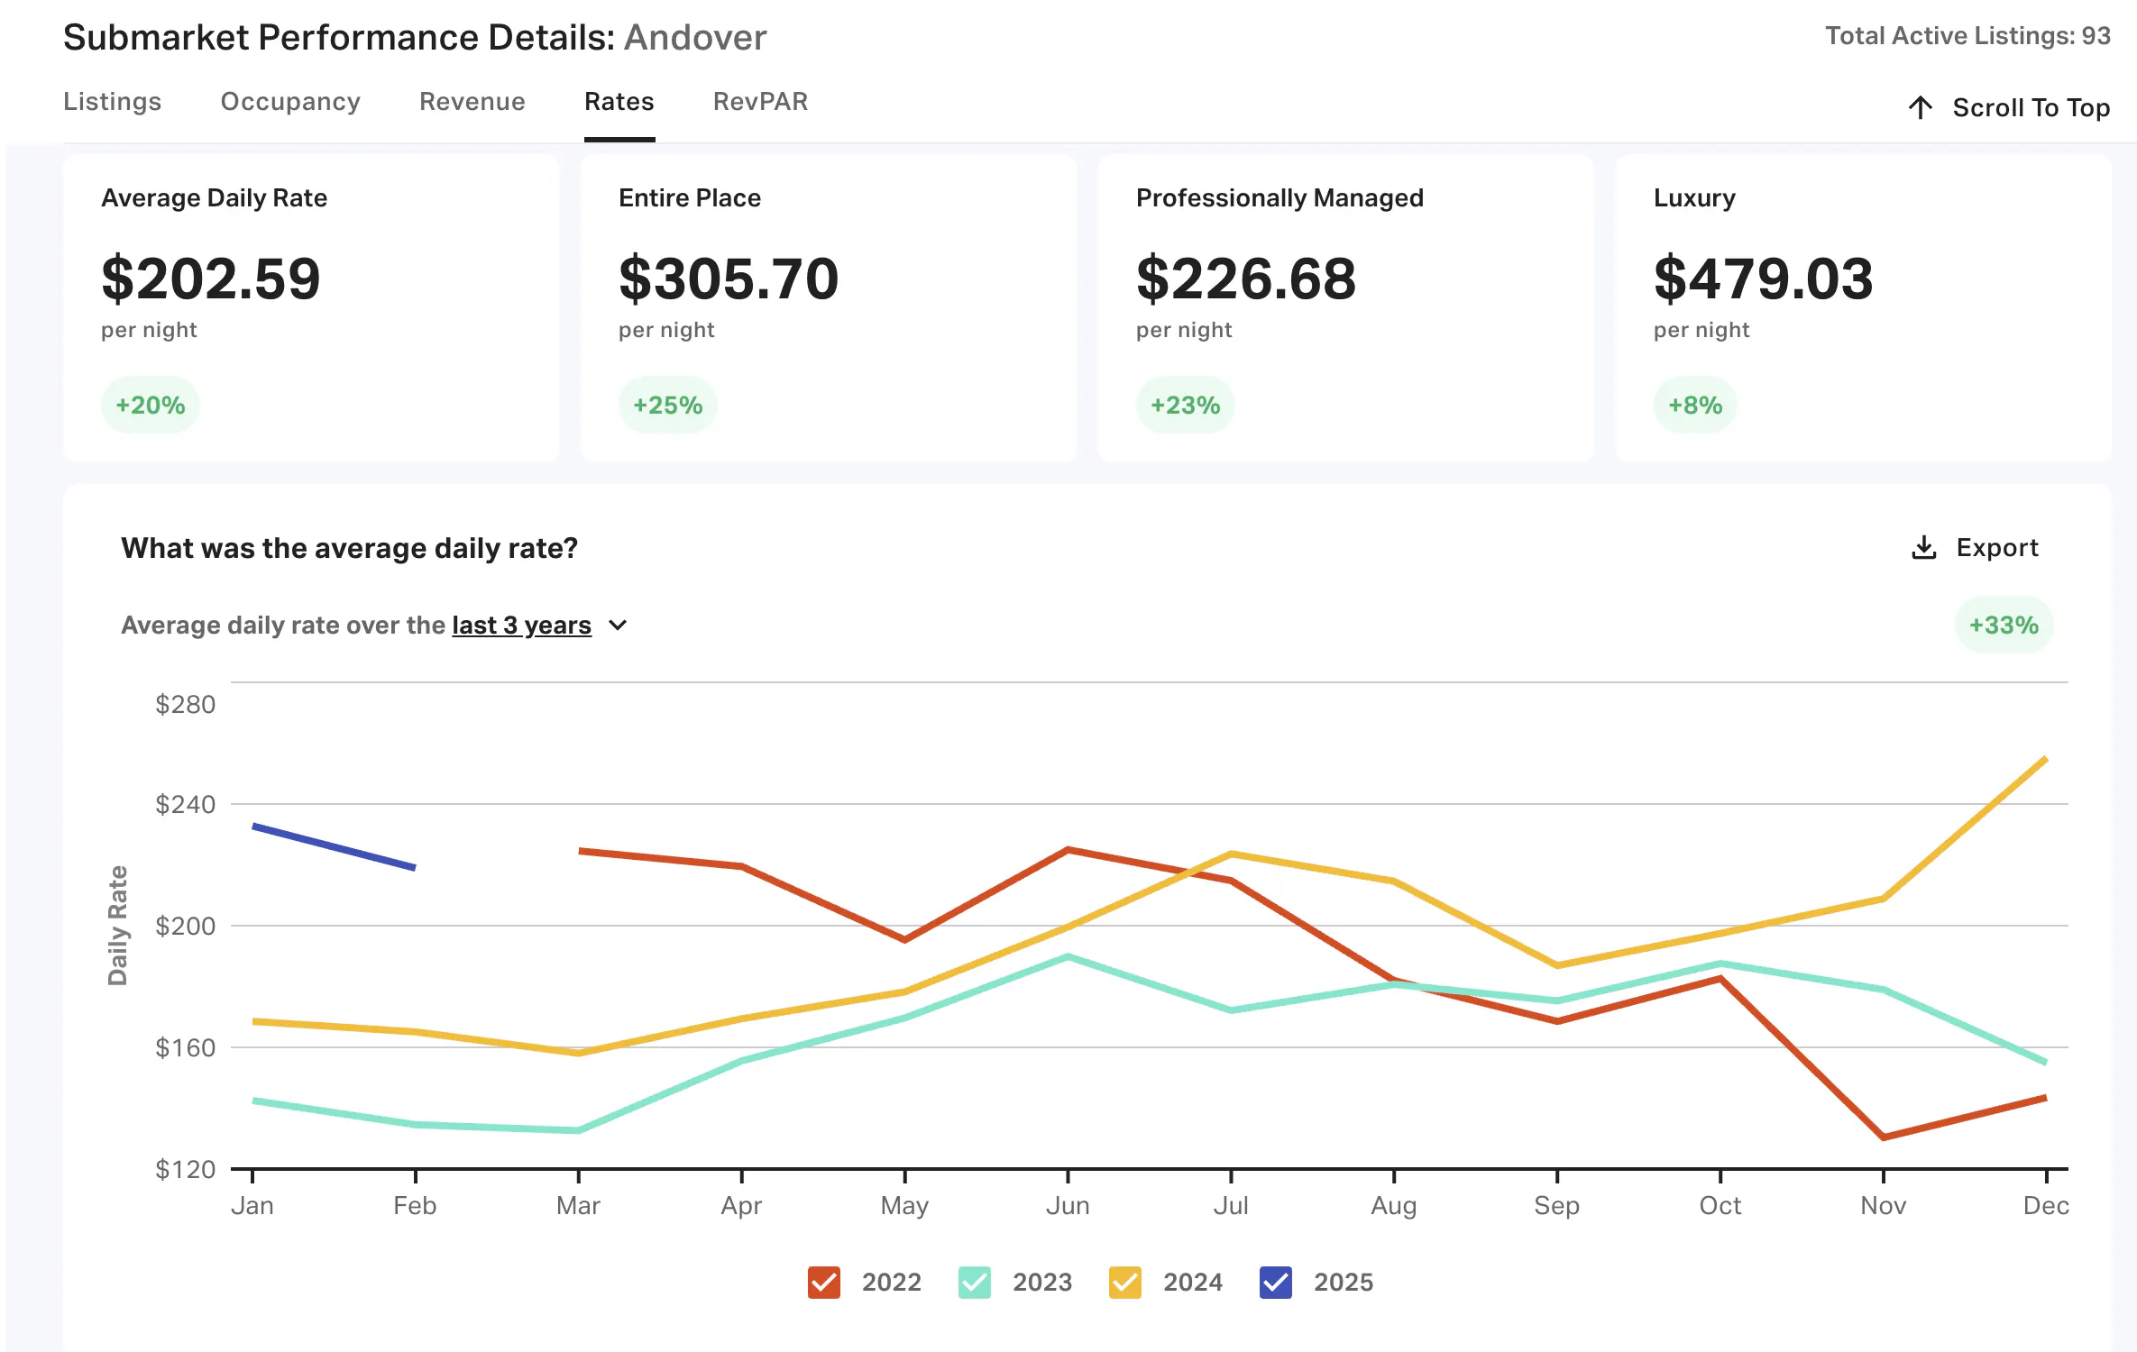Screen dimensions: 2137x1352
Task: Select the Rates tab
Action: pos(619,102)
